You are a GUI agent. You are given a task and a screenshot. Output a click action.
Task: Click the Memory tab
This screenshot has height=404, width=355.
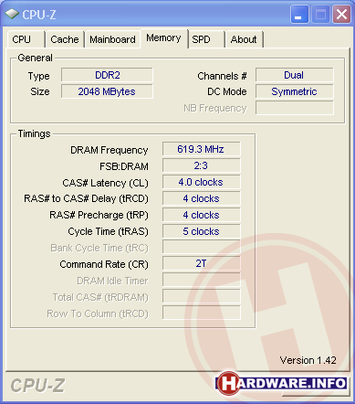(x=163, y=38)
